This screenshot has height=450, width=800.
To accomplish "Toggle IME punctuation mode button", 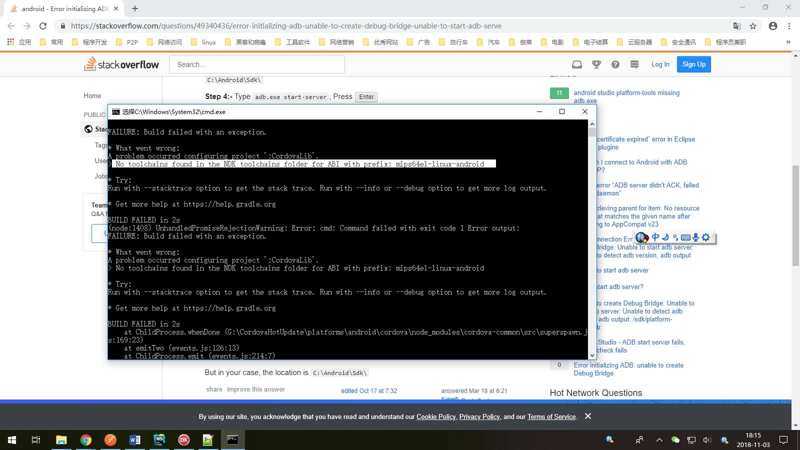I will (675, 237).
